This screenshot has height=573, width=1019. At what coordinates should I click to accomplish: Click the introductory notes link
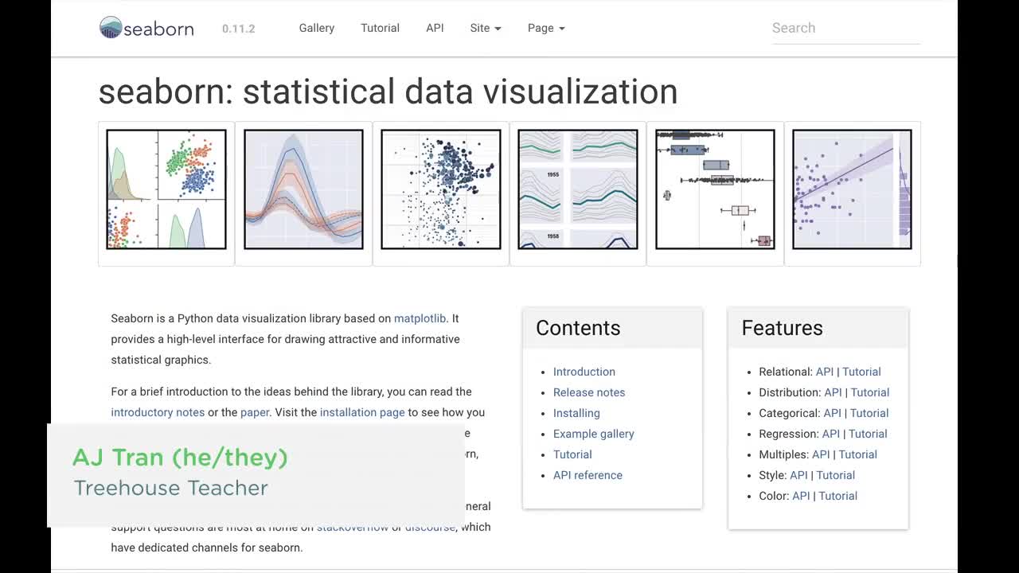[x=158, y=412]
